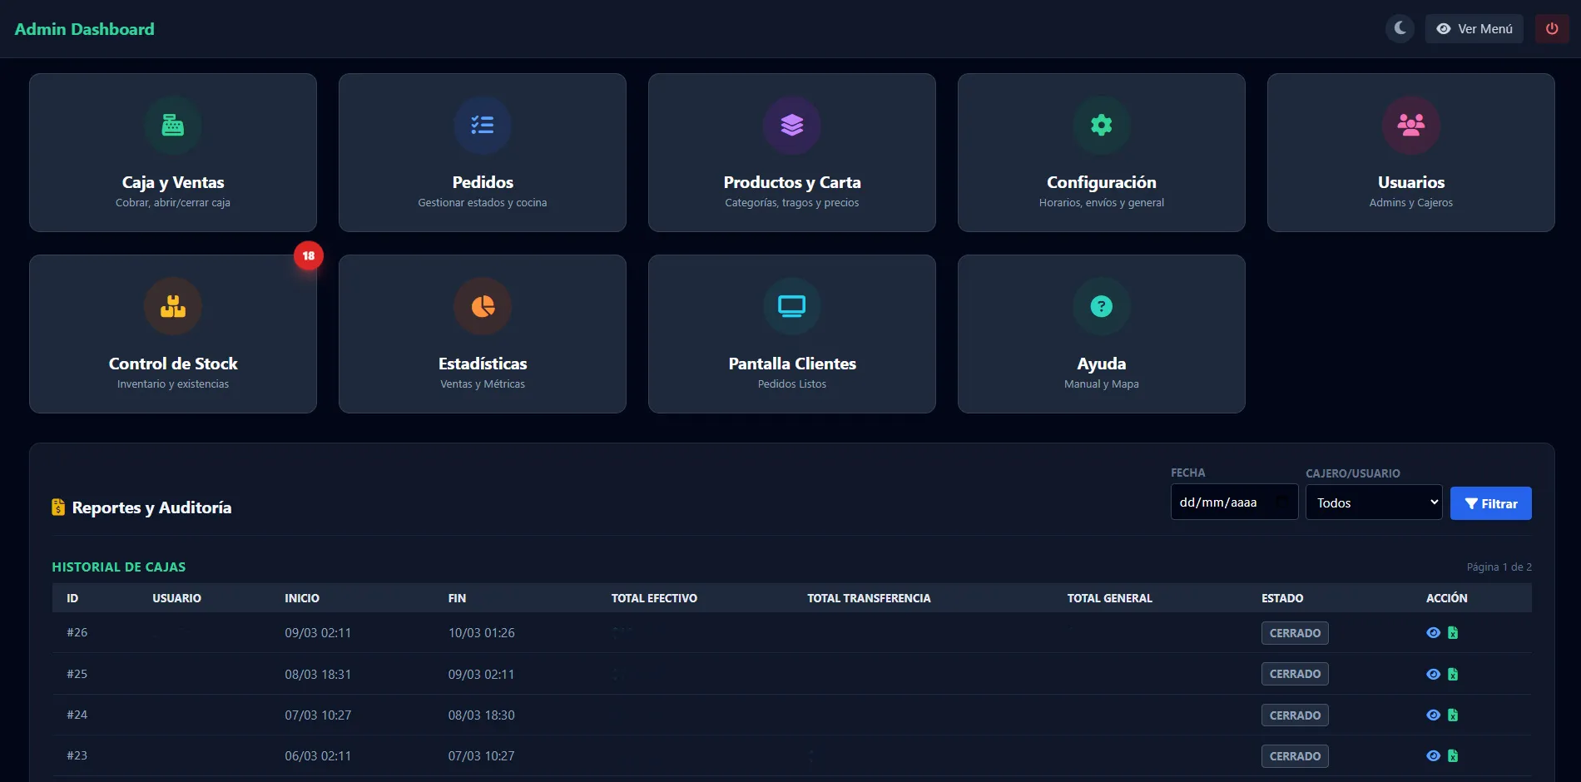Open Productos y Carta layers icon

[x=791, y=126]
